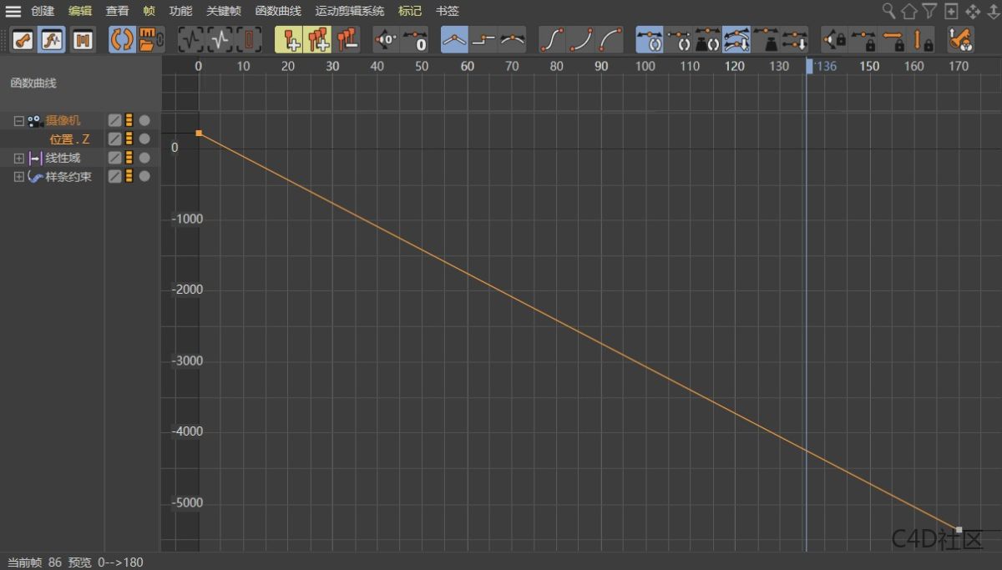Select the Dope Sheet key mode icon
Viewport: 1002px width, 570px height.
[x=23, y=39]
